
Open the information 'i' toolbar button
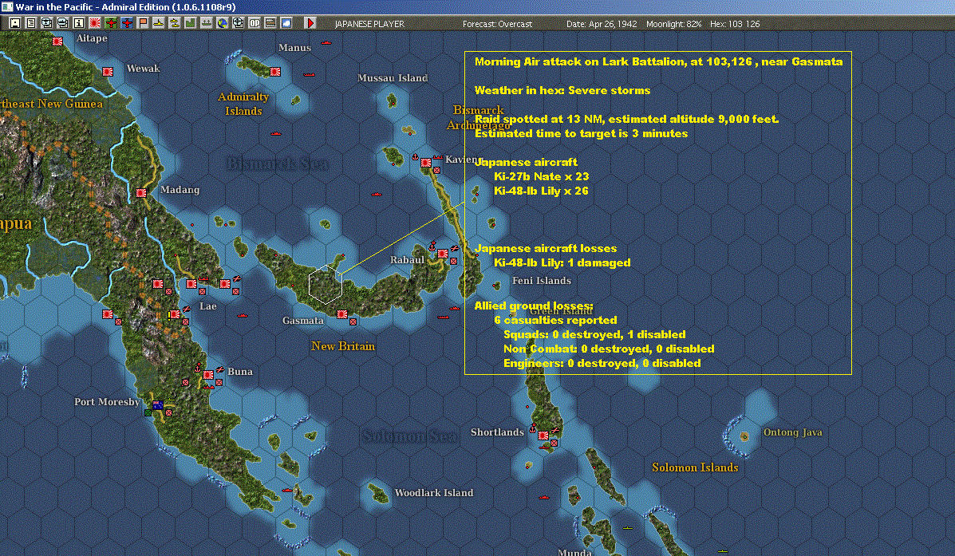[78, 23]
